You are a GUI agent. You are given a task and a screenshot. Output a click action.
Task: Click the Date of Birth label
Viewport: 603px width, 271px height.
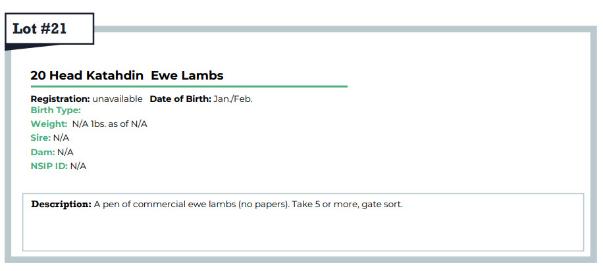(180, 99)
